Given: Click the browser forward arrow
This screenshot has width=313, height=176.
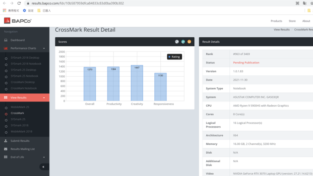Looking at the screenshot, I should (x=12, y=3).
